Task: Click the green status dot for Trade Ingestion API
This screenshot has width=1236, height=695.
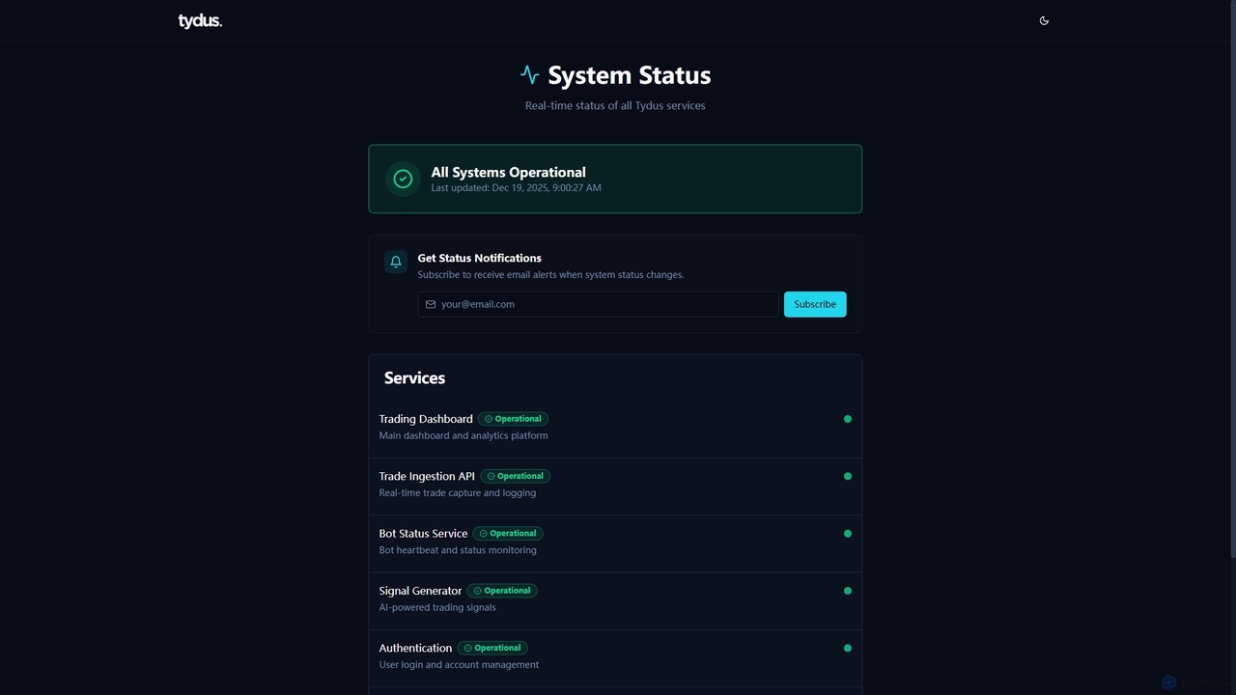Action: point(848,476)
